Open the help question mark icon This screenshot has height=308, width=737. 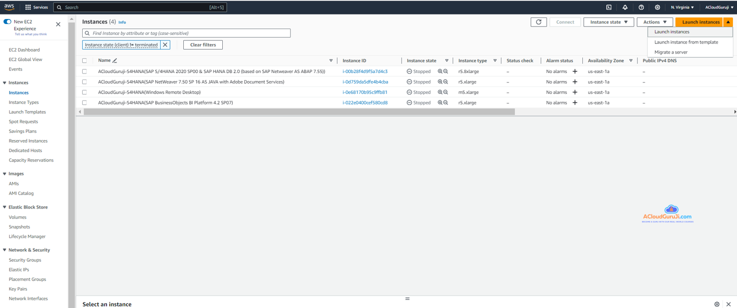point(641,7)
